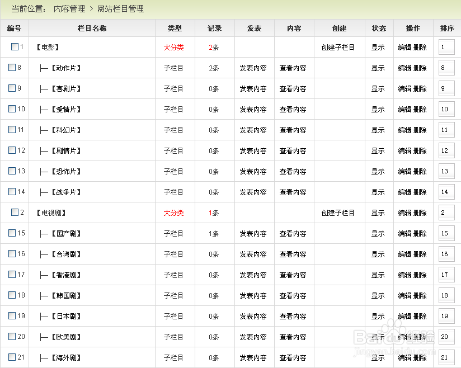Focus sort order field containing 1
461x368 pixels.
click(446, 47)
